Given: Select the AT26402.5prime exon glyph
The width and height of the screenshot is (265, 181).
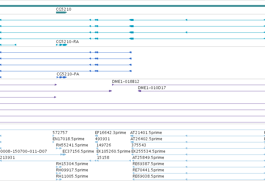Looking at the screenshot, I should pyautogui.click(x=132, y=142).
